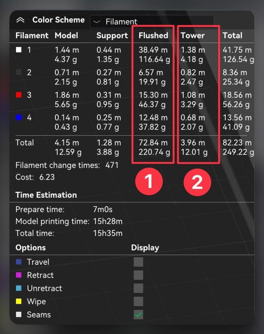Enable the Wipe display checkbox

138,301
